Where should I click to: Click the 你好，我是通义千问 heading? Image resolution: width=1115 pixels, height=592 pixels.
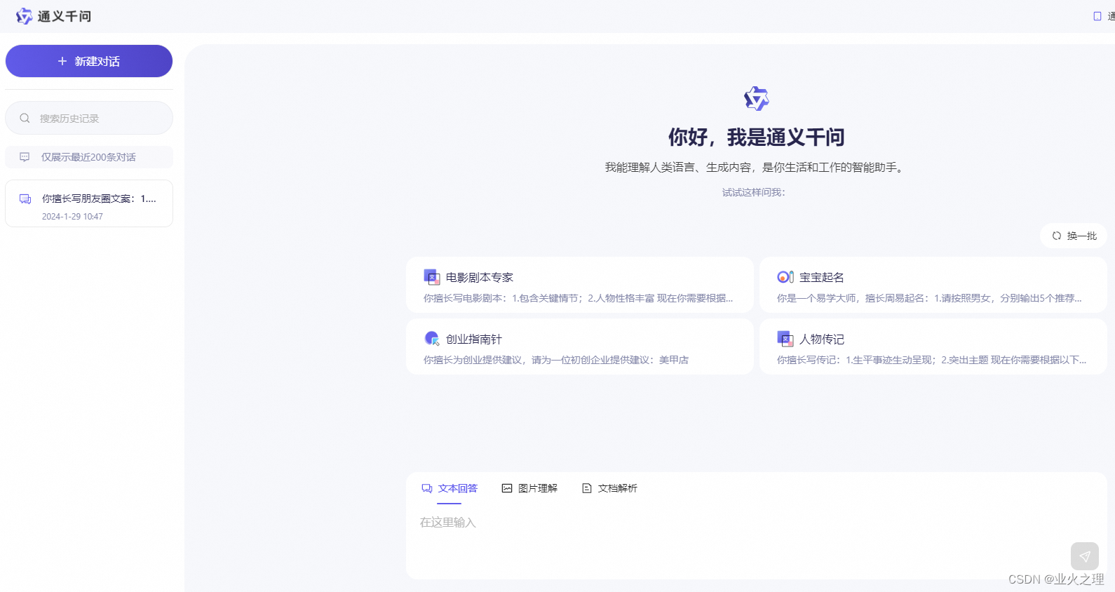pyautogui.click(x=756, y=137)
